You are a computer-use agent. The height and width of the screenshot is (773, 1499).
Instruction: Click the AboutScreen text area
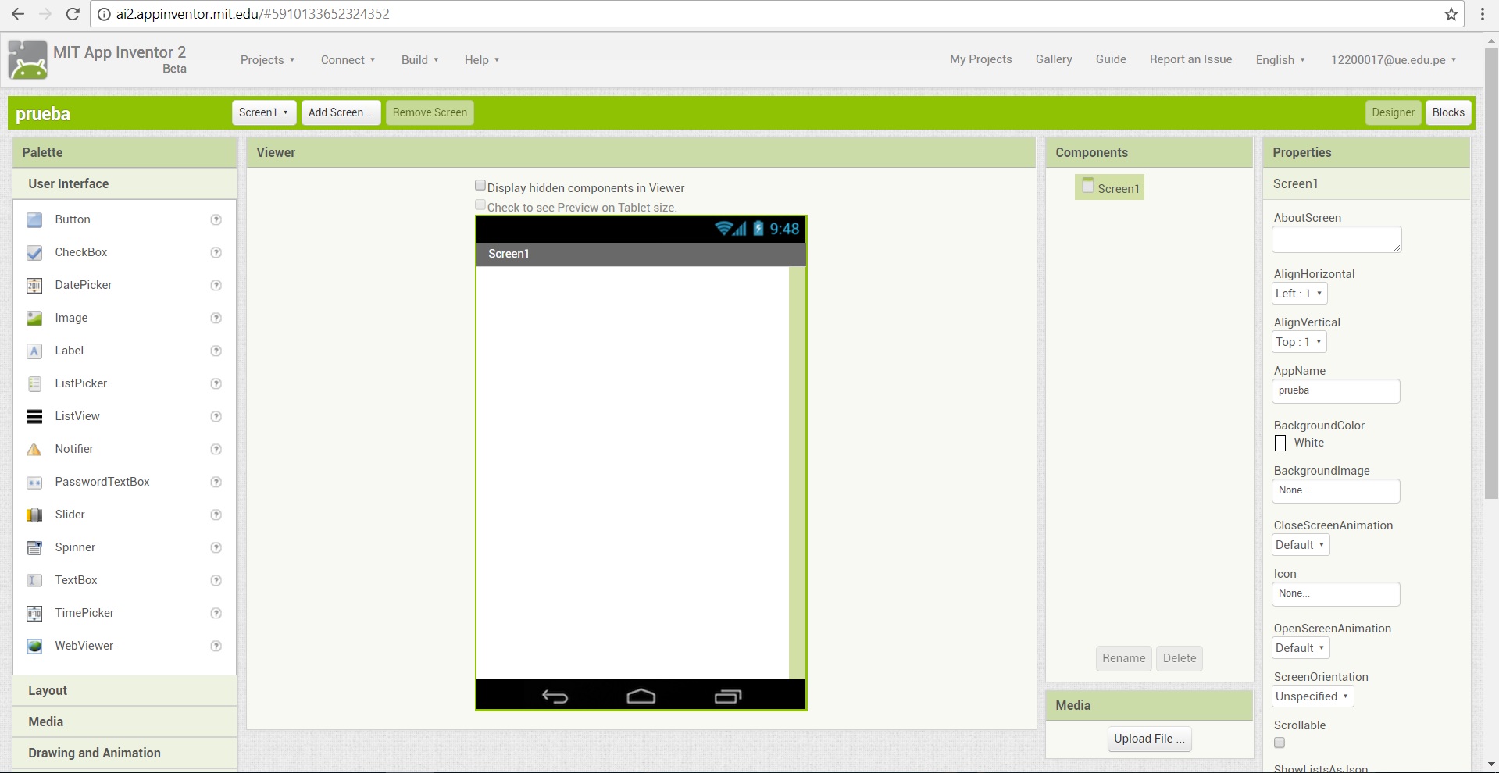[1337, 240]
